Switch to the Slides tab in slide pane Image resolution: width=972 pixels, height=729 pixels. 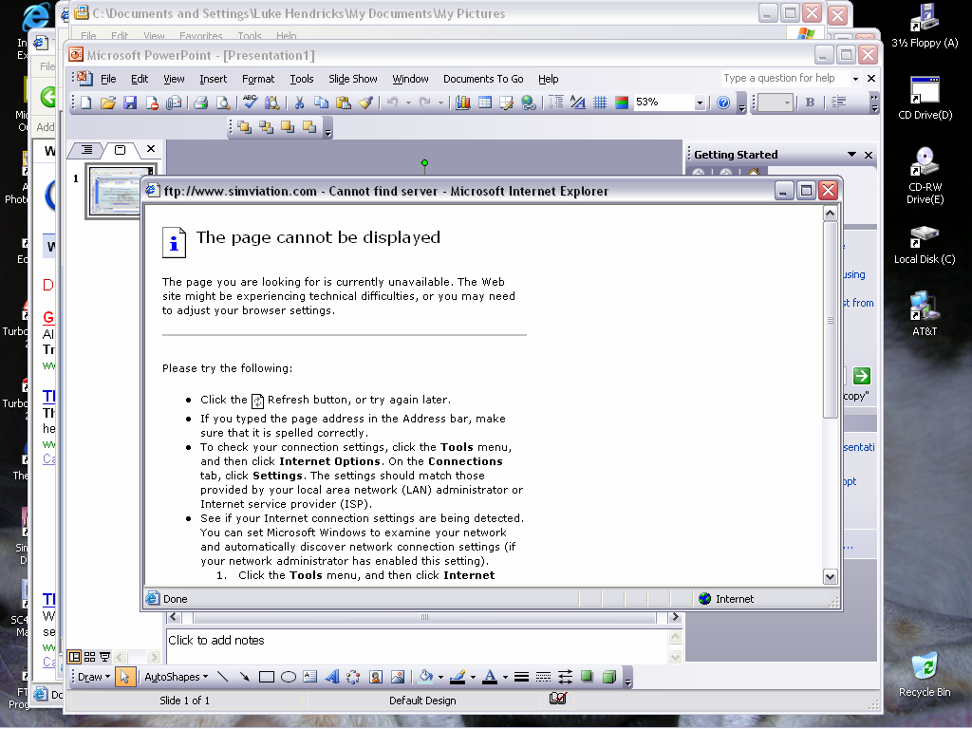pyautogui.click(x=121, y=149)
